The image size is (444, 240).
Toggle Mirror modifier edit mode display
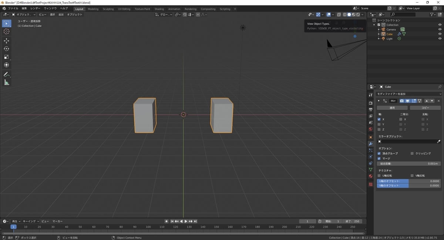414,101
